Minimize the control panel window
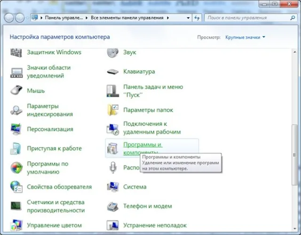The width and height of the screenshot is (301, 235). coord(265,4)
